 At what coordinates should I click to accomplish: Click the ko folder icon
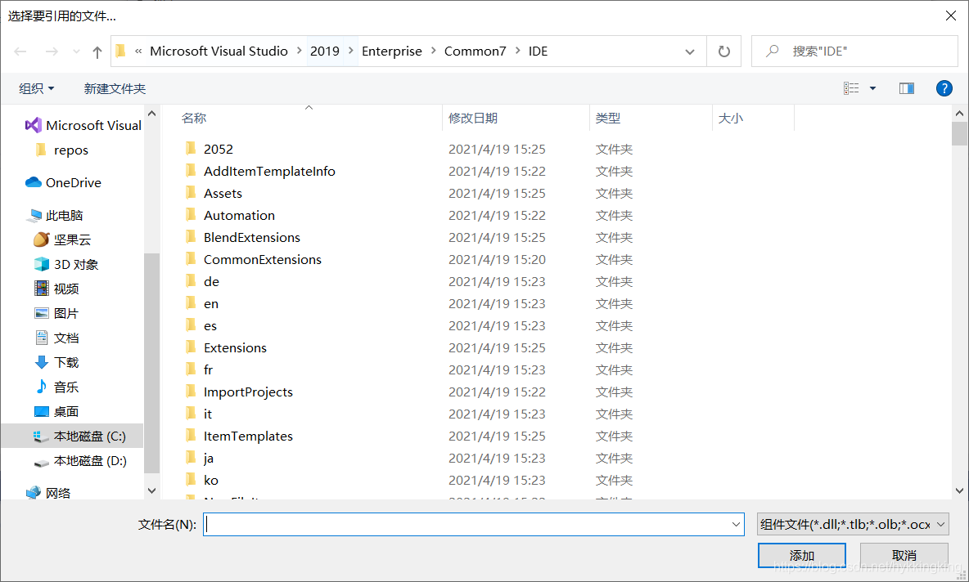pyautogui.click(x=191, y=480)
